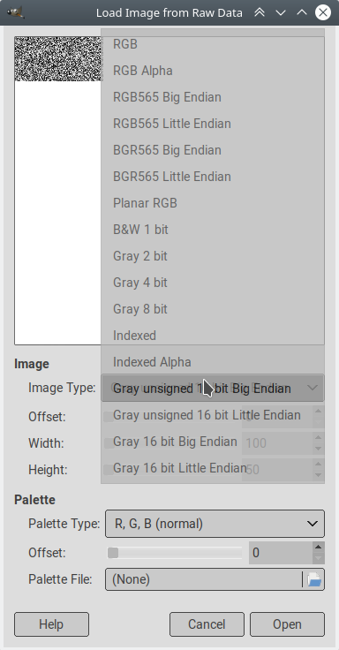Select Indexed Alpha entry
Viewport: 339px width, 650px height.
(212, 362)
